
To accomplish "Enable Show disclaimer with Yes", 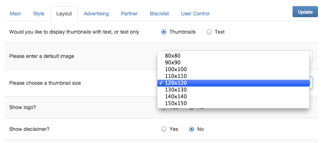I will pyautogui.click(x=164, y=129).
